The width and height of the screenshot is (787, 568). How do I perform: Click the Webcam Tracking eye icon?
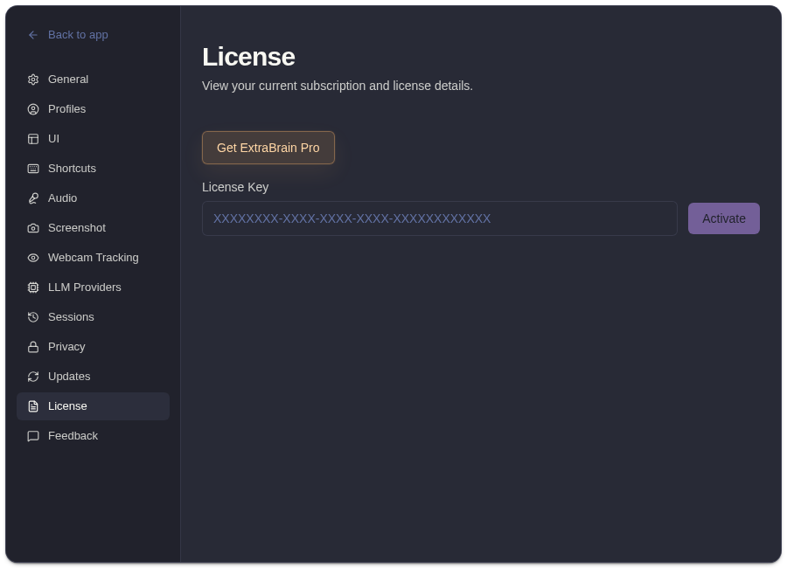(x=33, y=258)
